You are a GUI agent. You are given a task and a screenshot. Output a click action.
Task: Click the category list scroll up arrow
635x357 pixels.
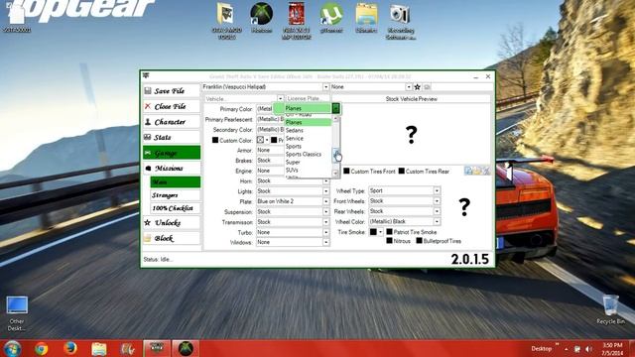click(335, 119)
